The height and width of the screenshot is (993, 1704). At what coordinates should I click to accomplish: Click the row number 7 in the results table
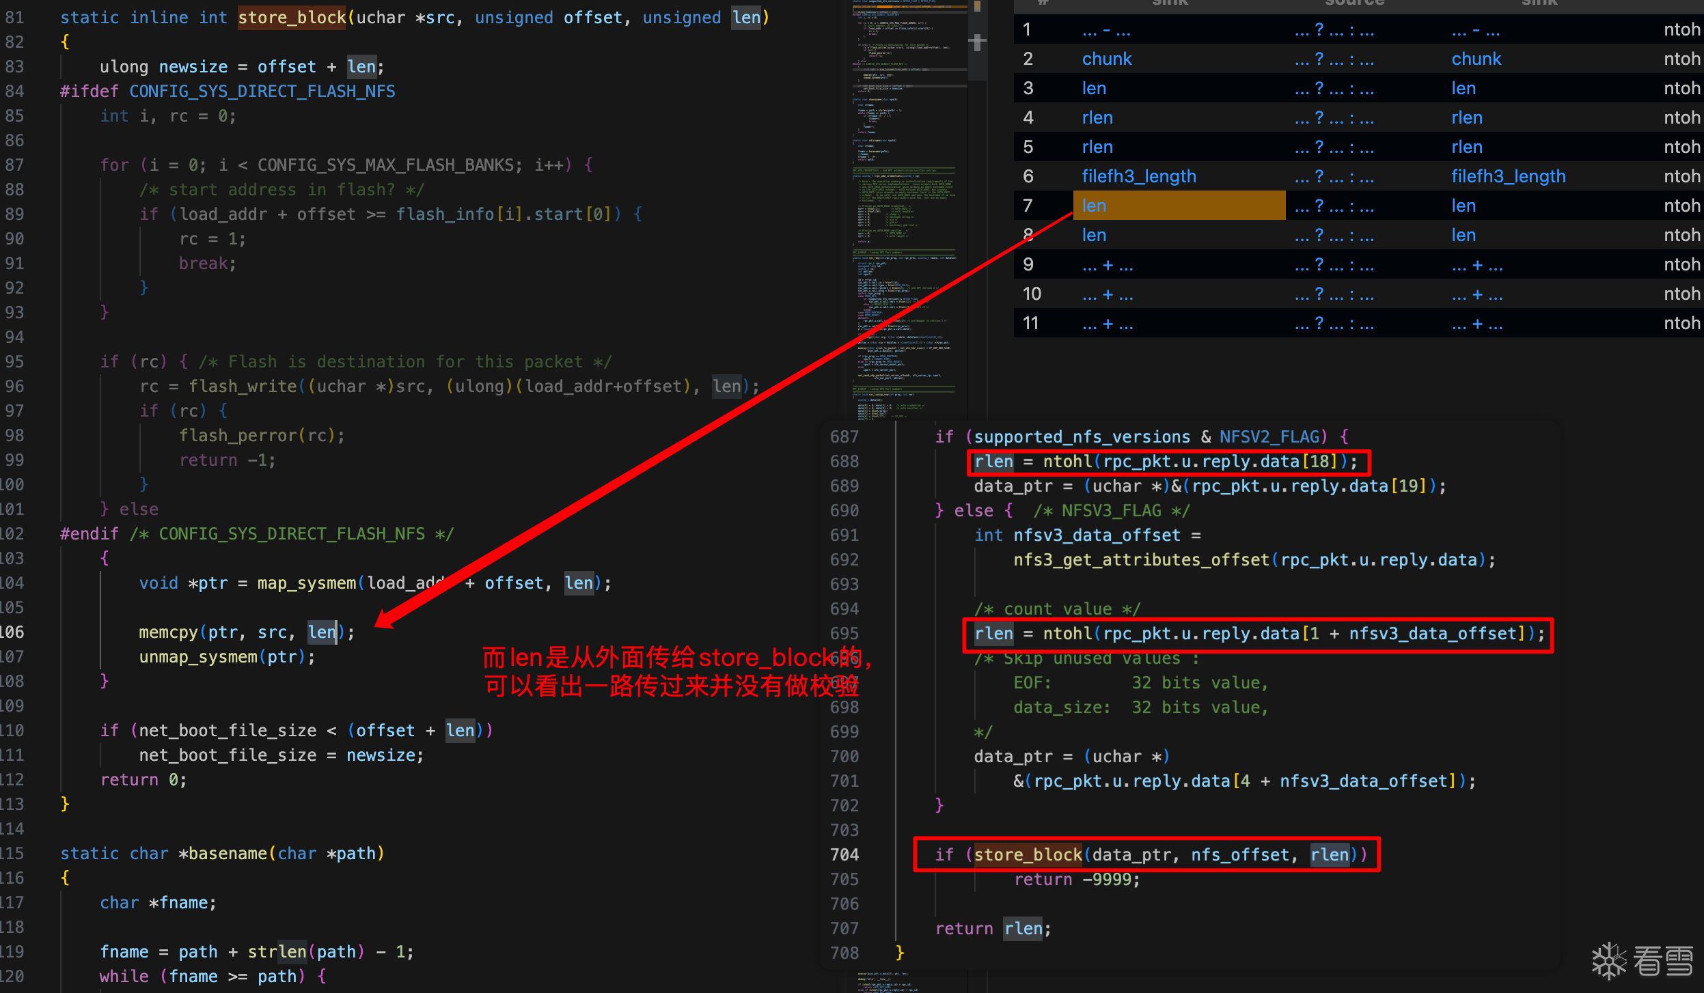[x=1028, y=206]
